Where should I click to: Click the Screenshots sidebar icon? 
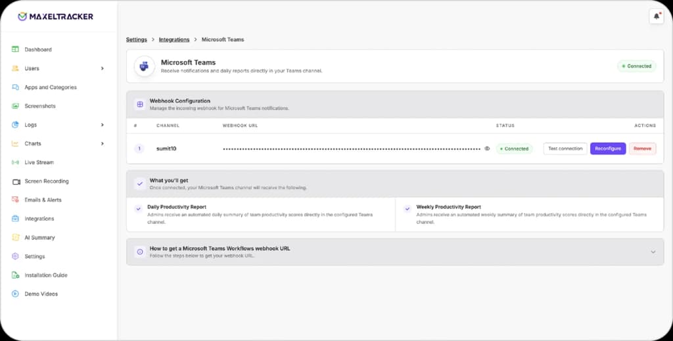tap(16, 106)
